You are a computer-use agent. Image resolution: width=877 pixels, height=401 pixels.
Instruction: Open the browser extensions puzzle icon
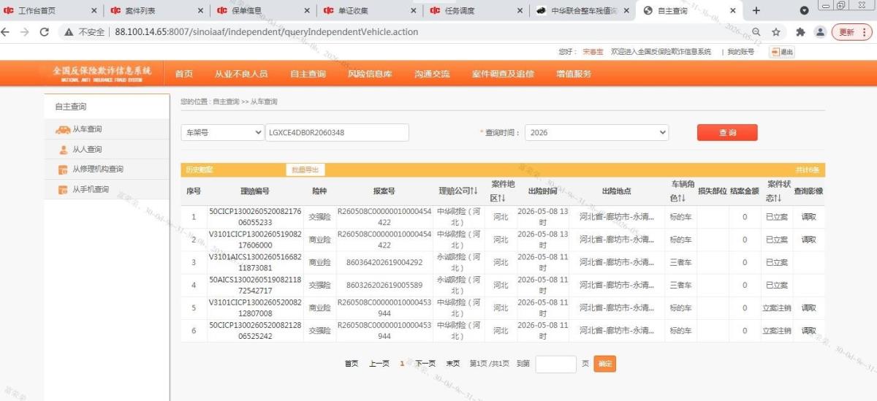[x=800, y=32]
